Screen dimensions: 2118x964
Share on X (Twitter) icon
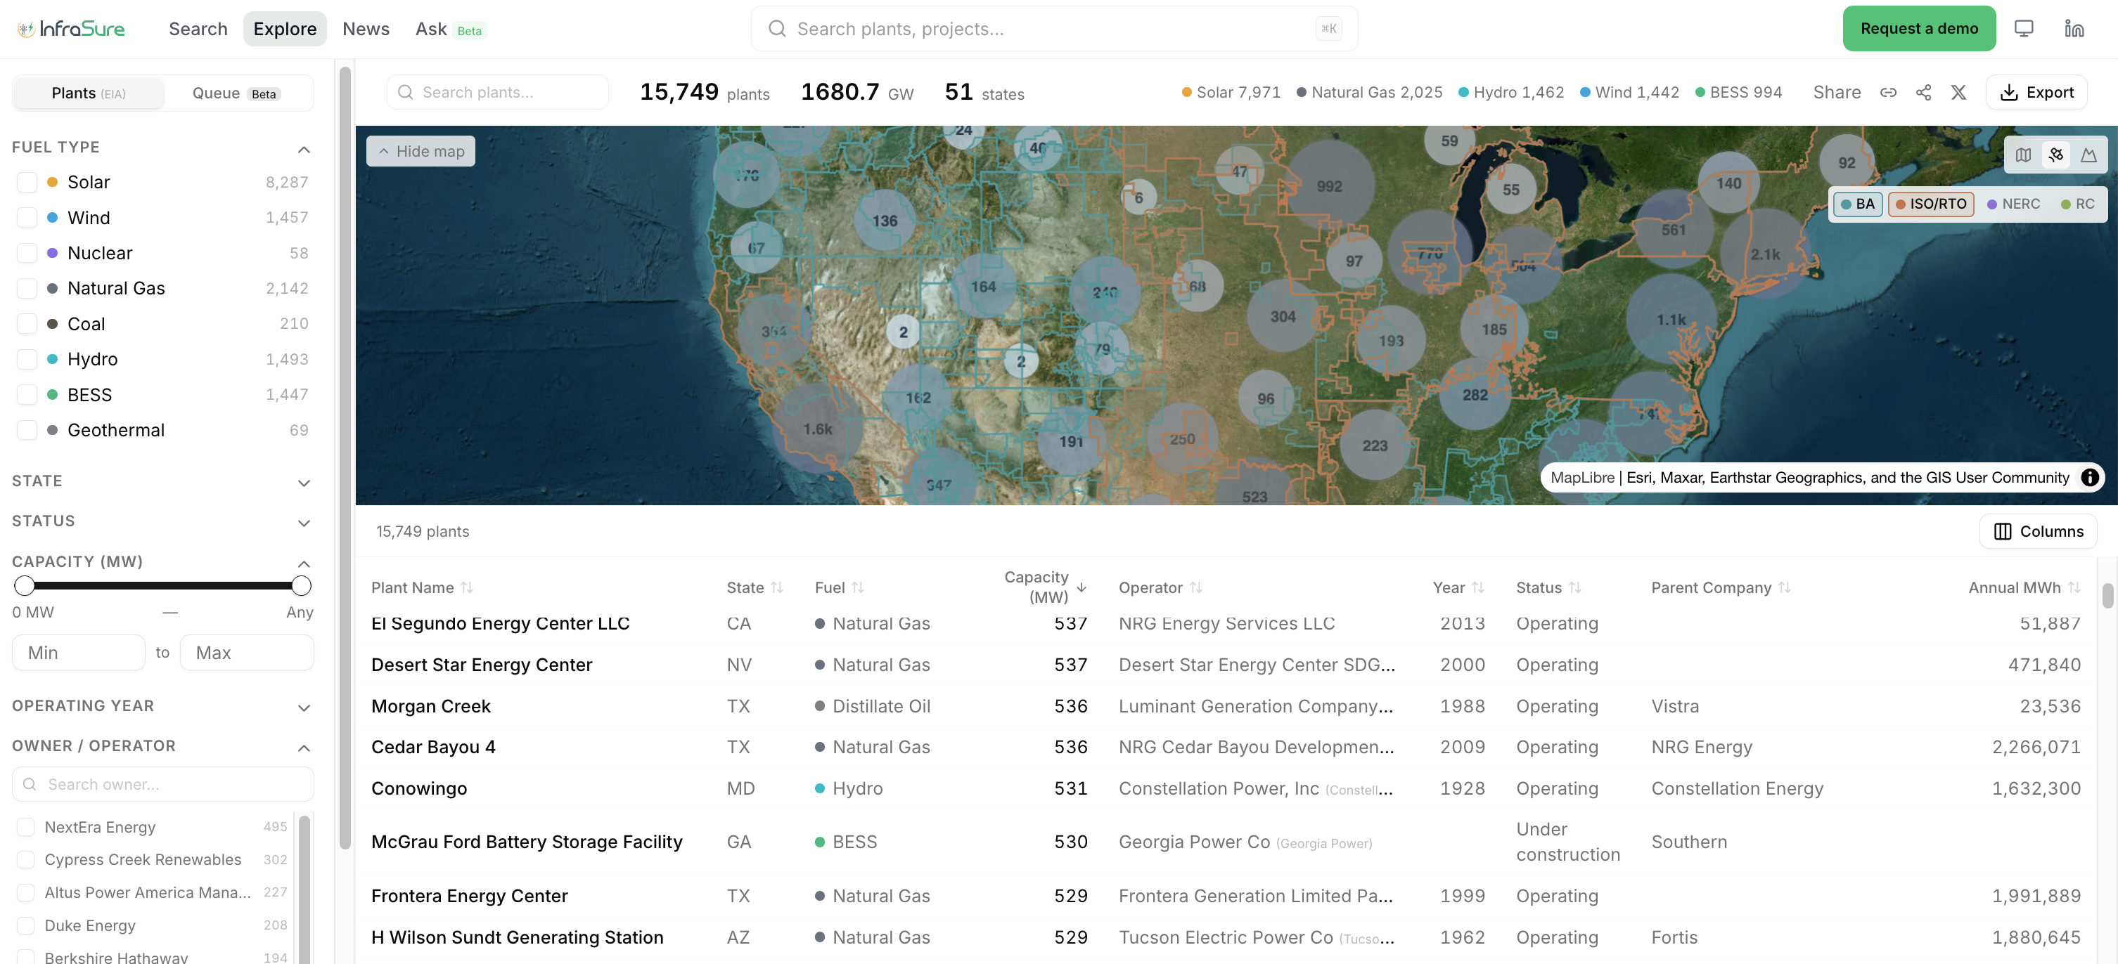pyautogui.click(x=1958, y=93)
